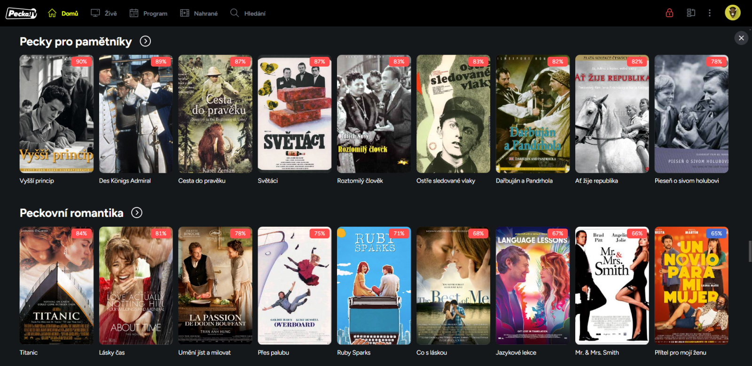Image resolution: width=752 pixels, height=366 pixels.
Task: Click the caption 'Světáci'
Action: [268, 181]
